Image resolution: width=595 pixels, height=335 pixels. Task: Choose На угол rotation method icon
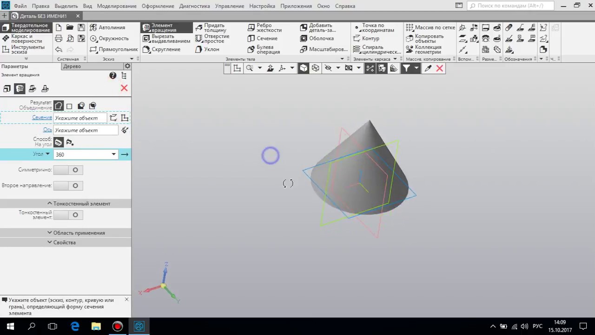pyautogui.click(x=58, y=142)
